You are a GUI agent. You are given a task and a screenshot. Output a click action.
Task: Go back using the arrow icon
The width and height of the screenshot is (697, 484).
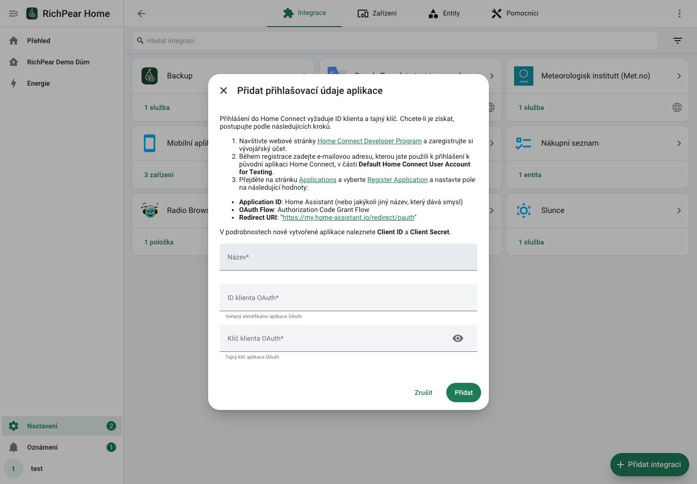141,14
